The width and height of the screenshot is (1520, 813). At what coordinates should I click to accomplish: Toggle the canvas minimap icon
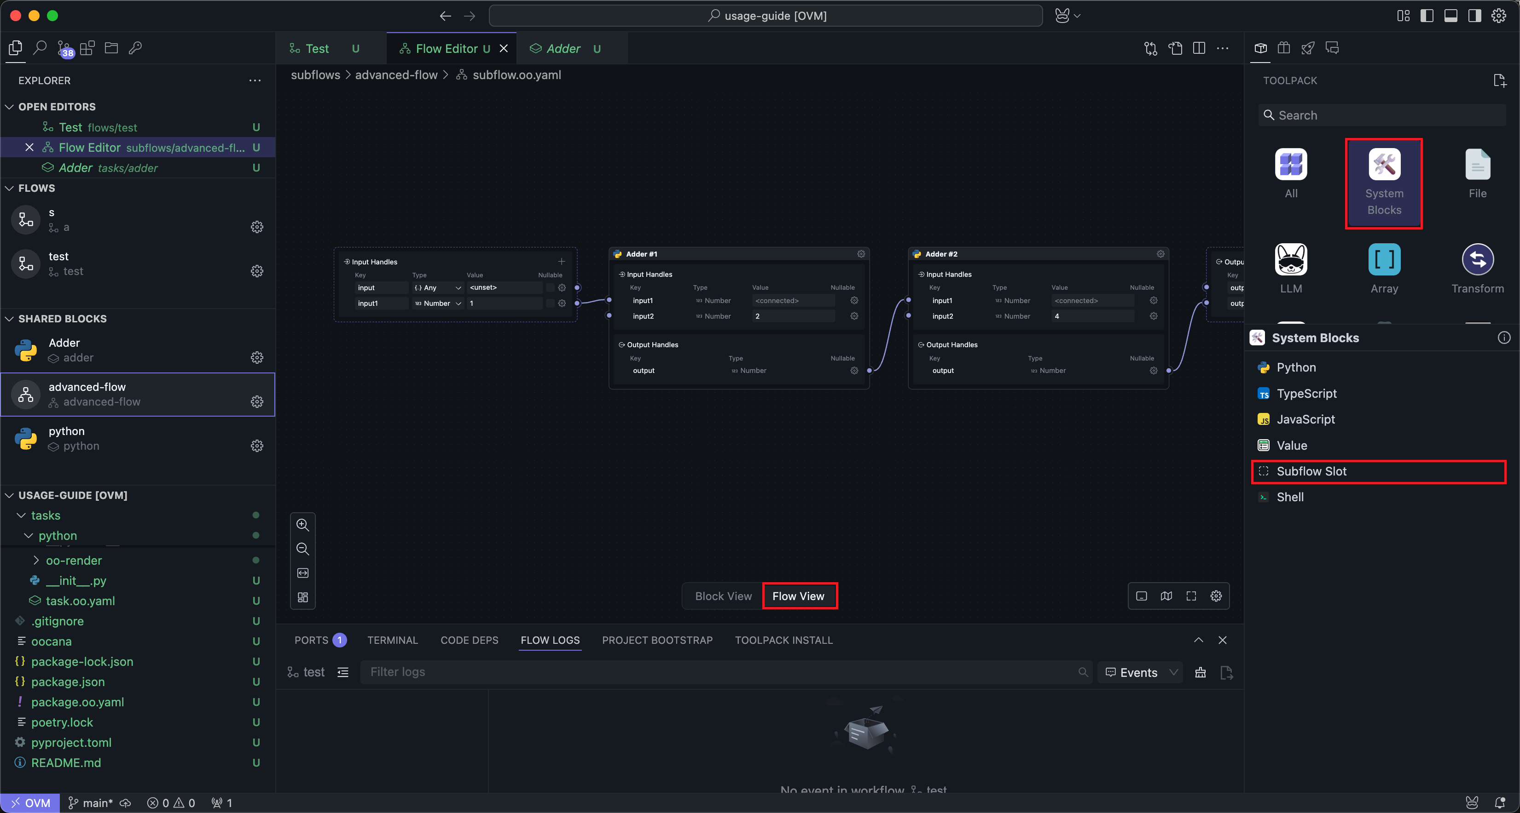tap(1166, 595)
